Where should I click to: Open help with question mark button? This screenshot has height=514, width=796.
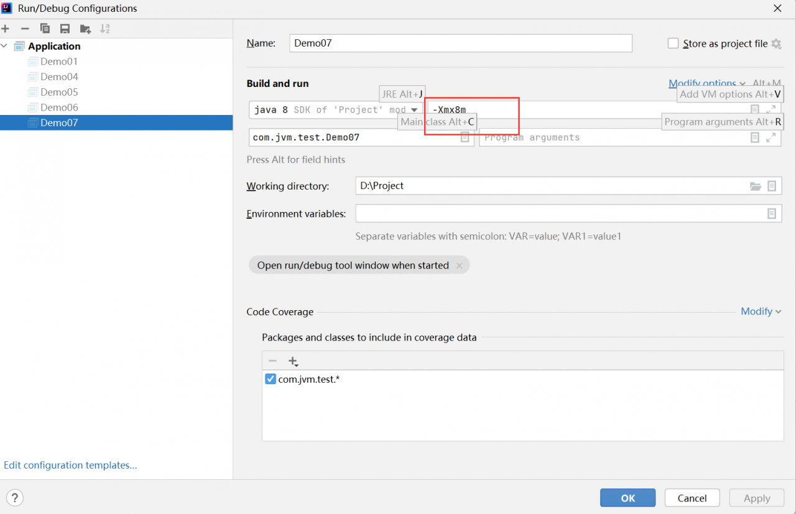click(x=15, y=498)
